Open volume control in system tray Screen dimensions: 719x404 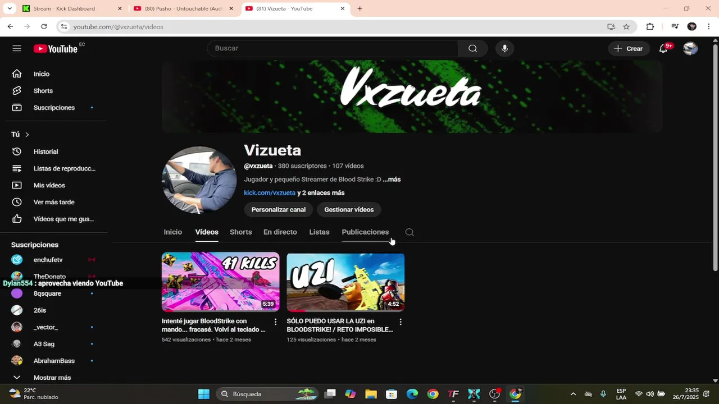[x=650, y=394]
